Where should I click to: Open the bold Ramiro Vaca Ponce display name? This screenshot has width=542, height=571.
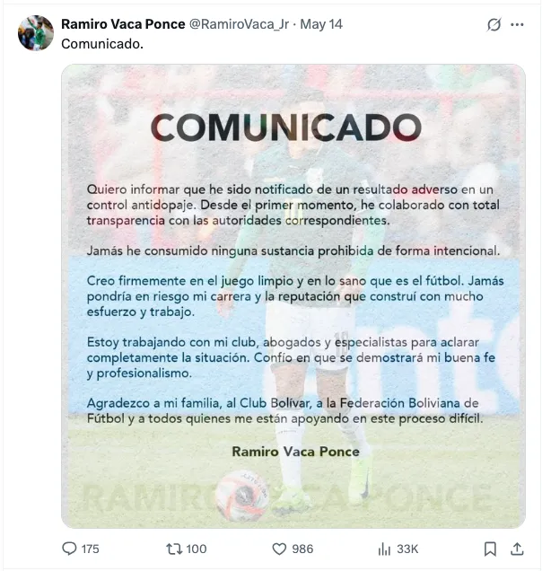pyautogui.click(x=123, y=24)
